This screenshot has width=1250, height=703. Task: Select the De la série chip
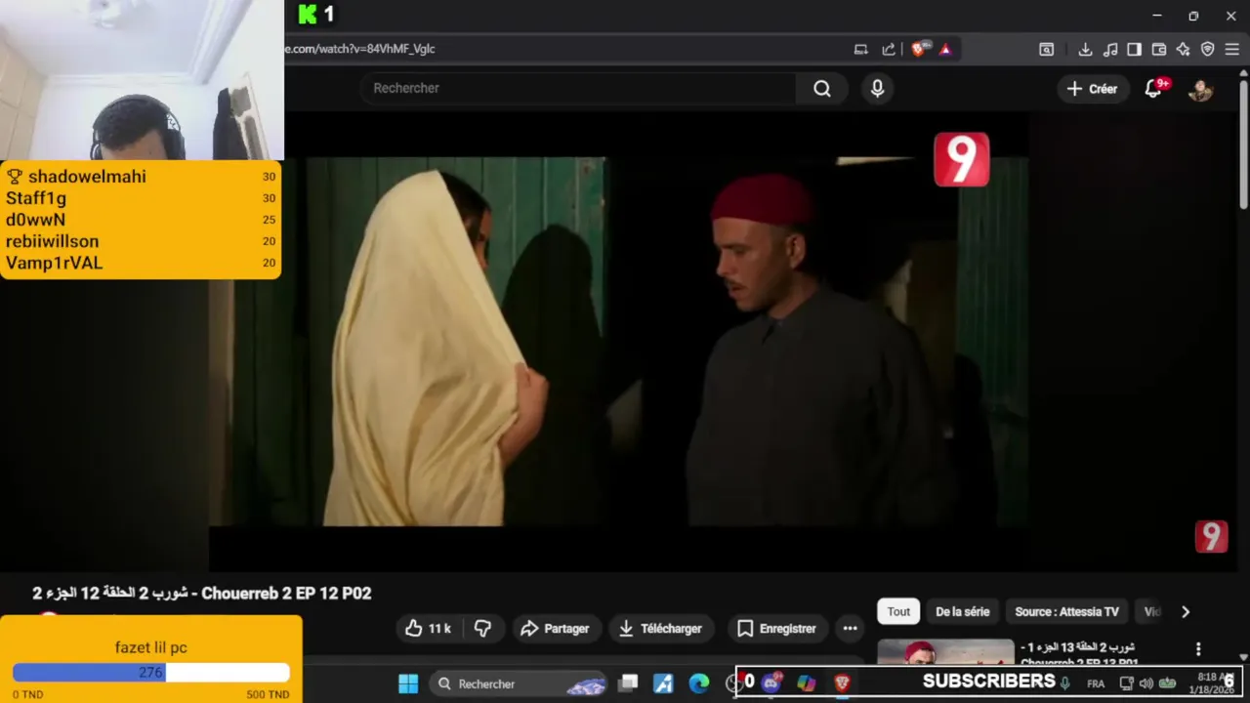coord(963,612)
